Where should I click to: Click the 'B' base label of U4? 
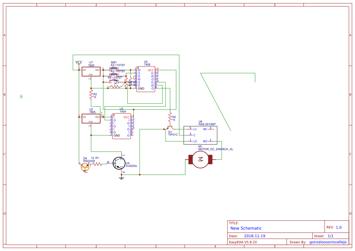tap(108, 162)
